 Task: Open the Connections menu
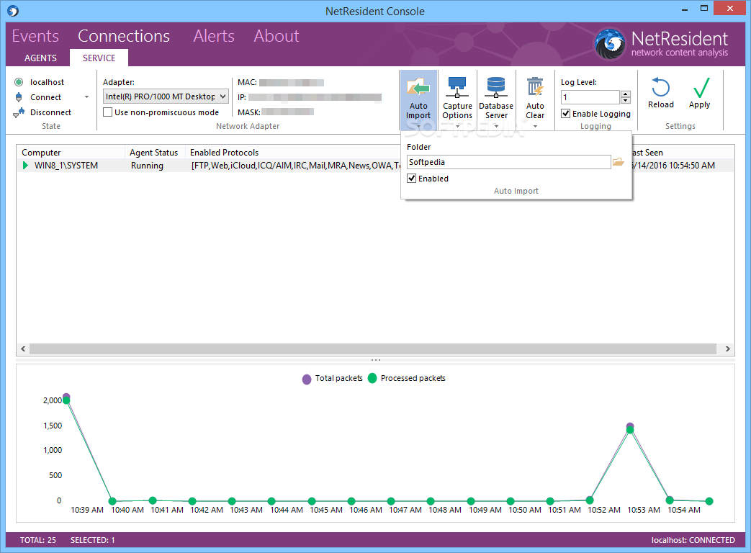point(124,36)
